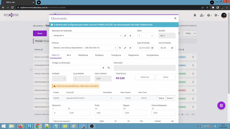
Task: Expand the Unidade dropdown
Action: coord(64,78)
